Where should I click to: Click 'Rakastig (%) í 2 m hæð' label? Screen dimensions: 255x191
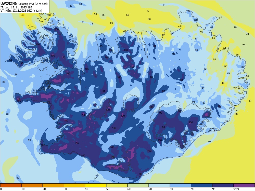point(33,4)
